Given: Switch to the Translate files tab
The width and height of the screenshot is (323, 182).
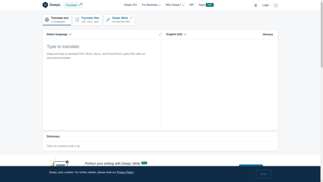Looking at the screenshot, I should (x=87, y=20).
